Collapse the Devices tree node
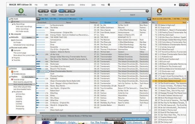Image resolution: width=195 pixels, height=124 pixels. [10, 69]
